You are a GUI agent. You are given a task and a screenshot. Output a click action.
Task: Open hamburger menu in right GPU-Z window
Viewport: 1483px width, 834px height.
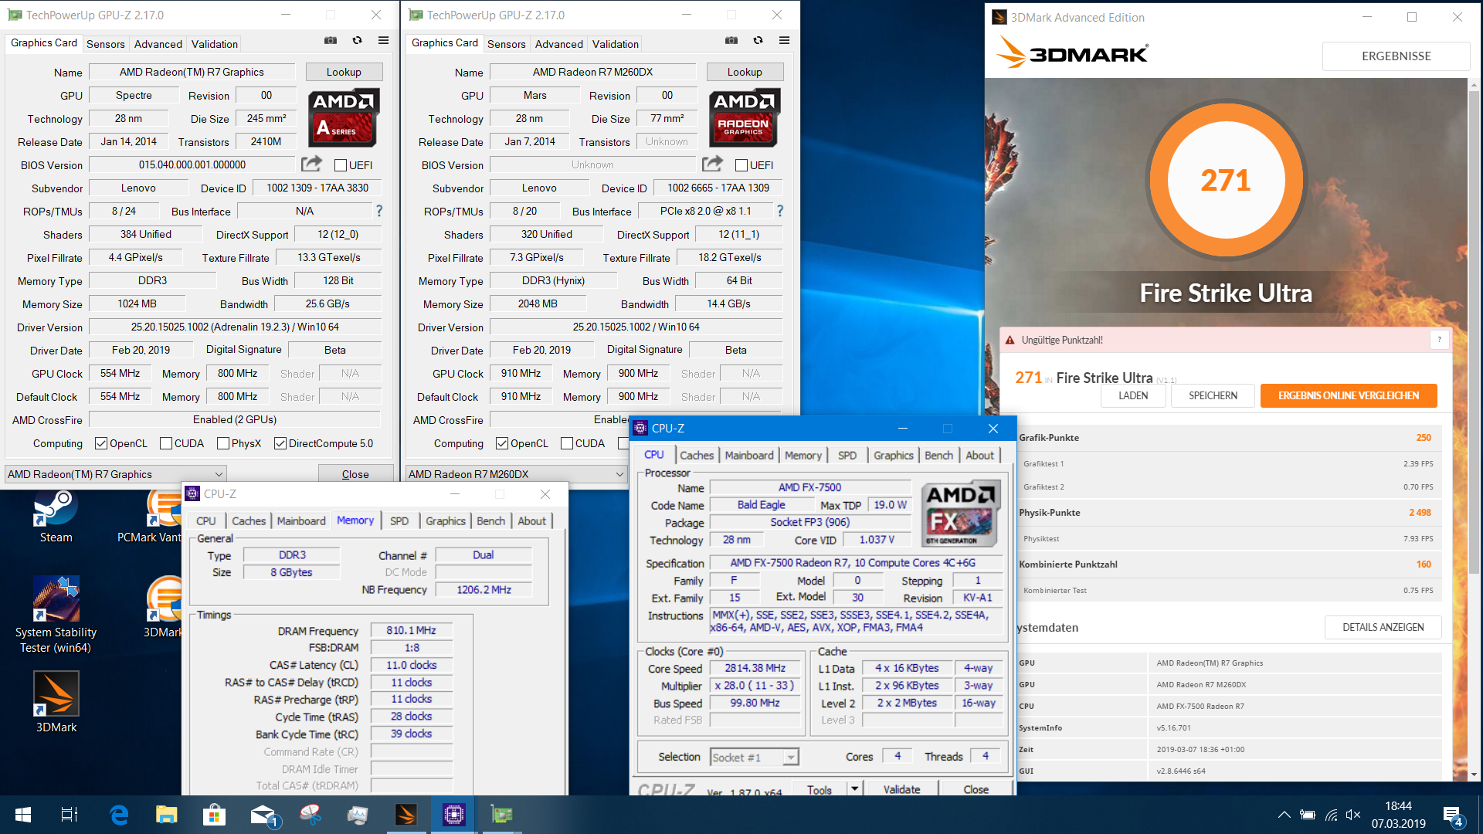click(x=784, y=41)
